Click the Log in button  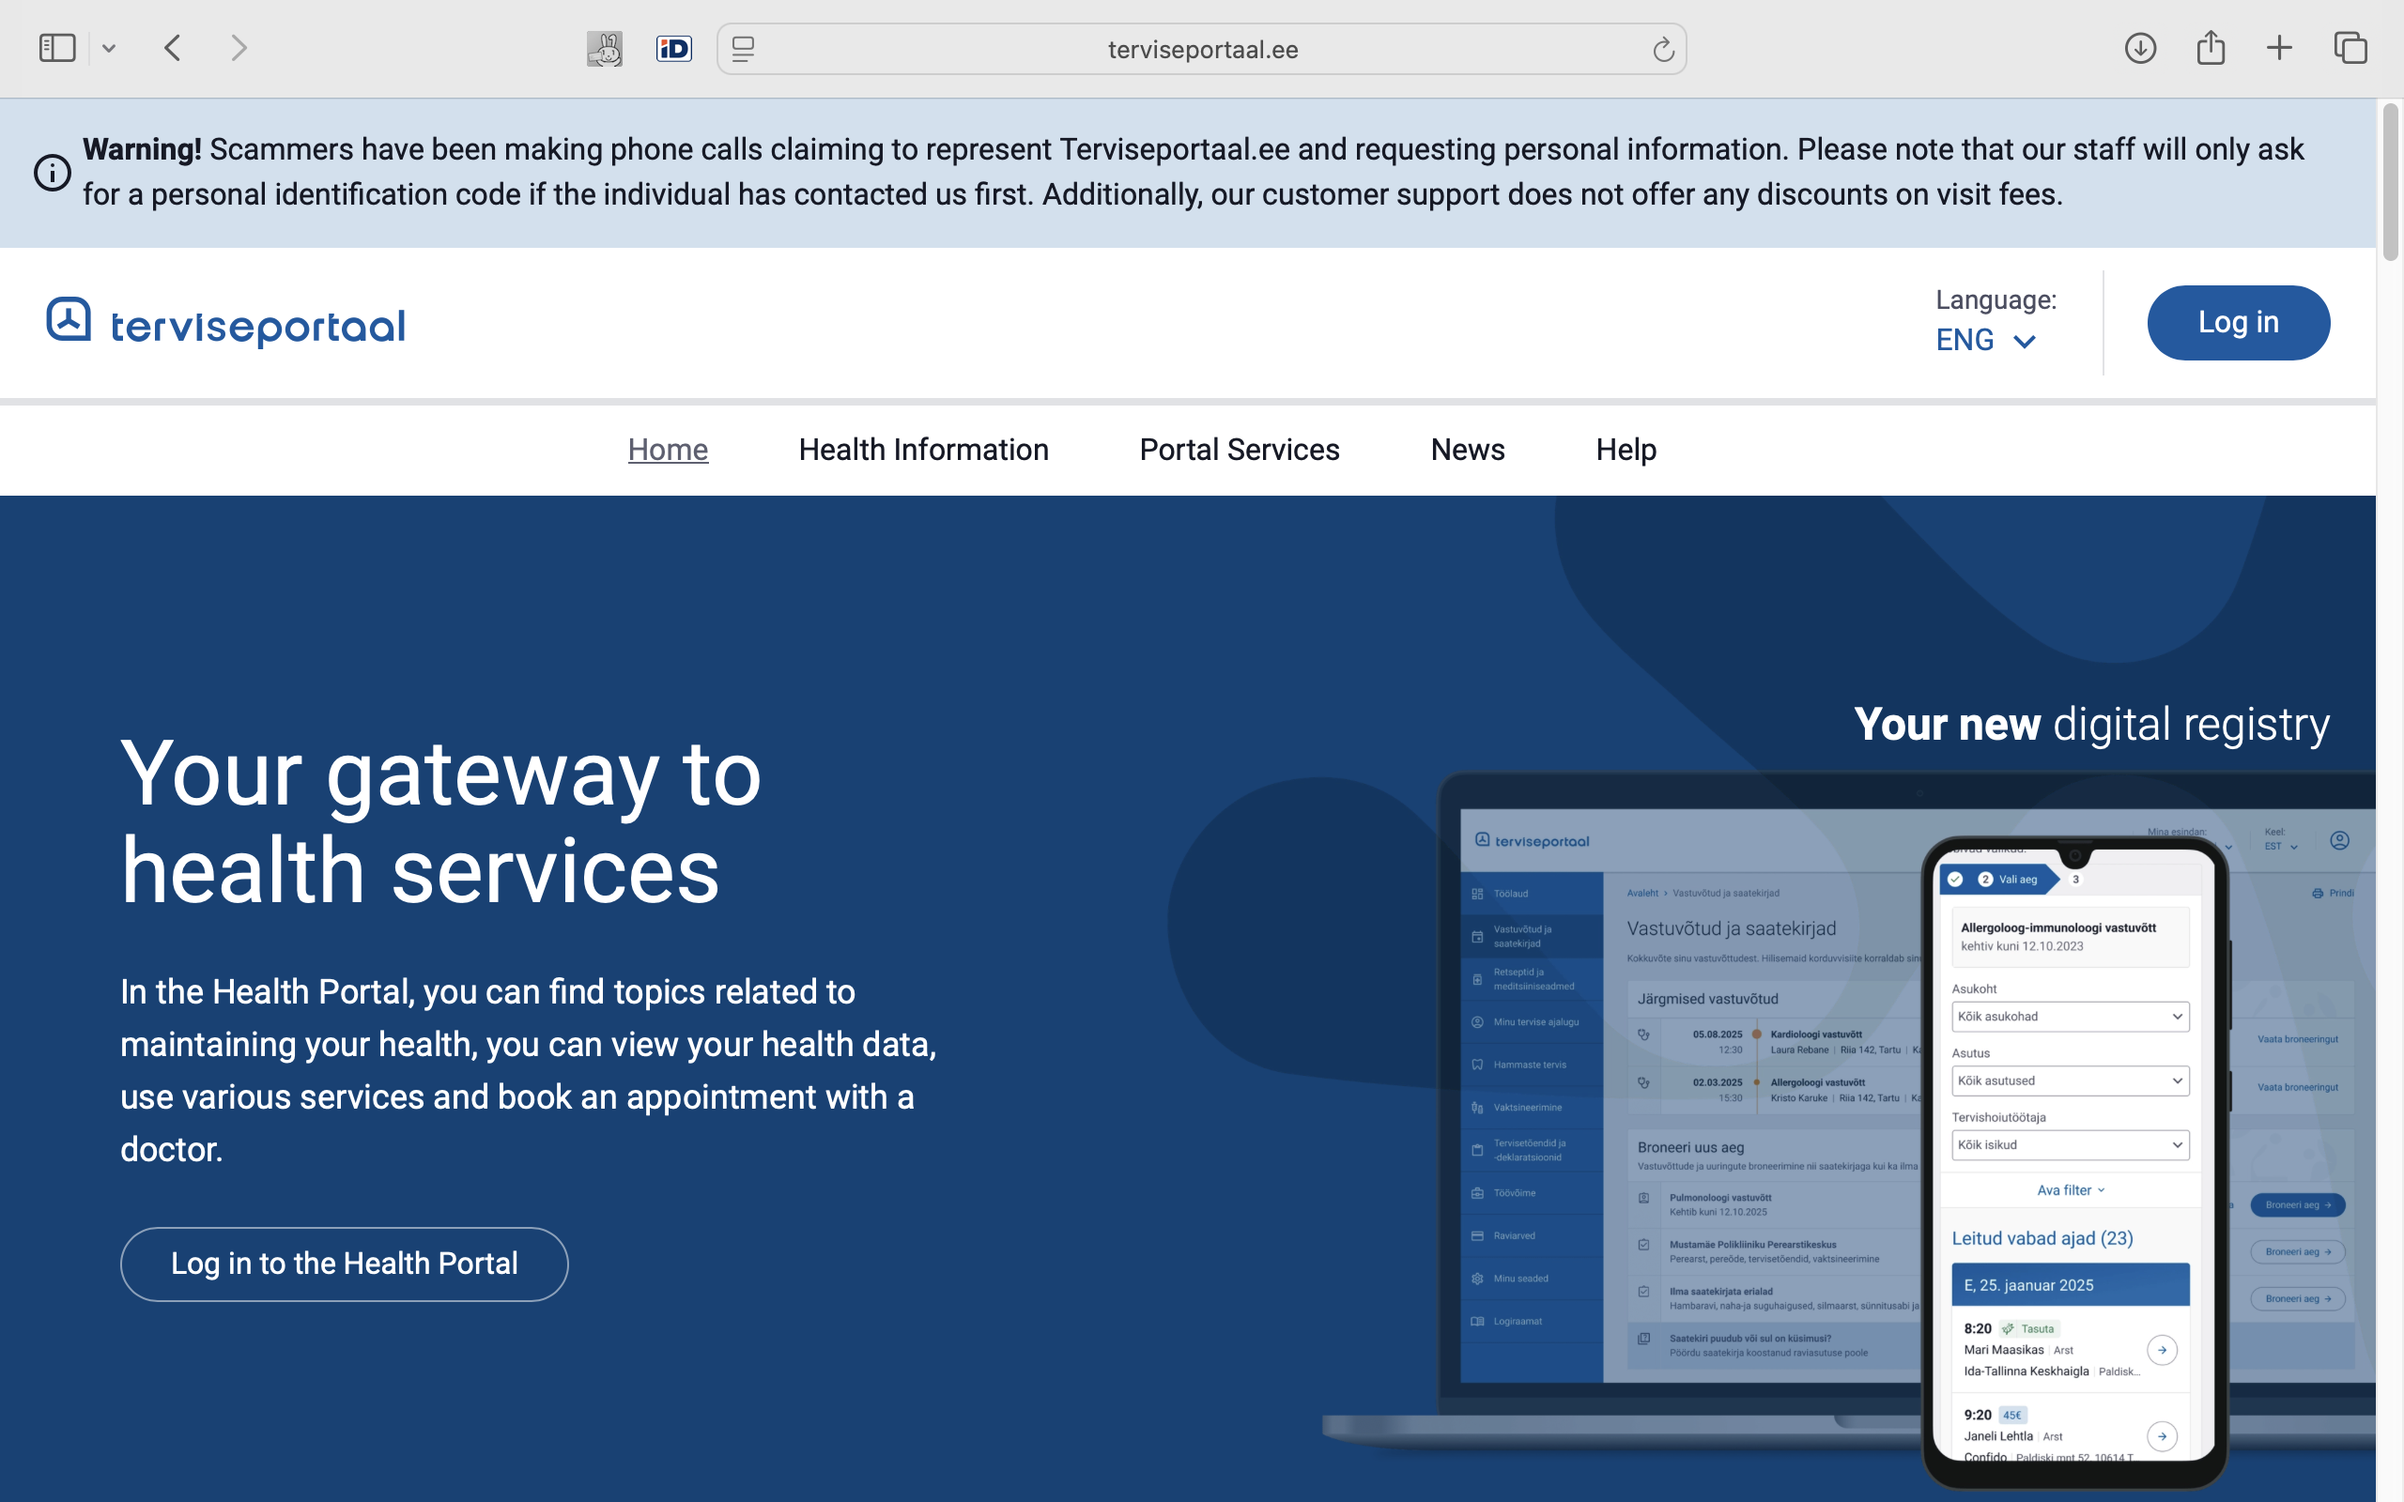coord(2238,323)
